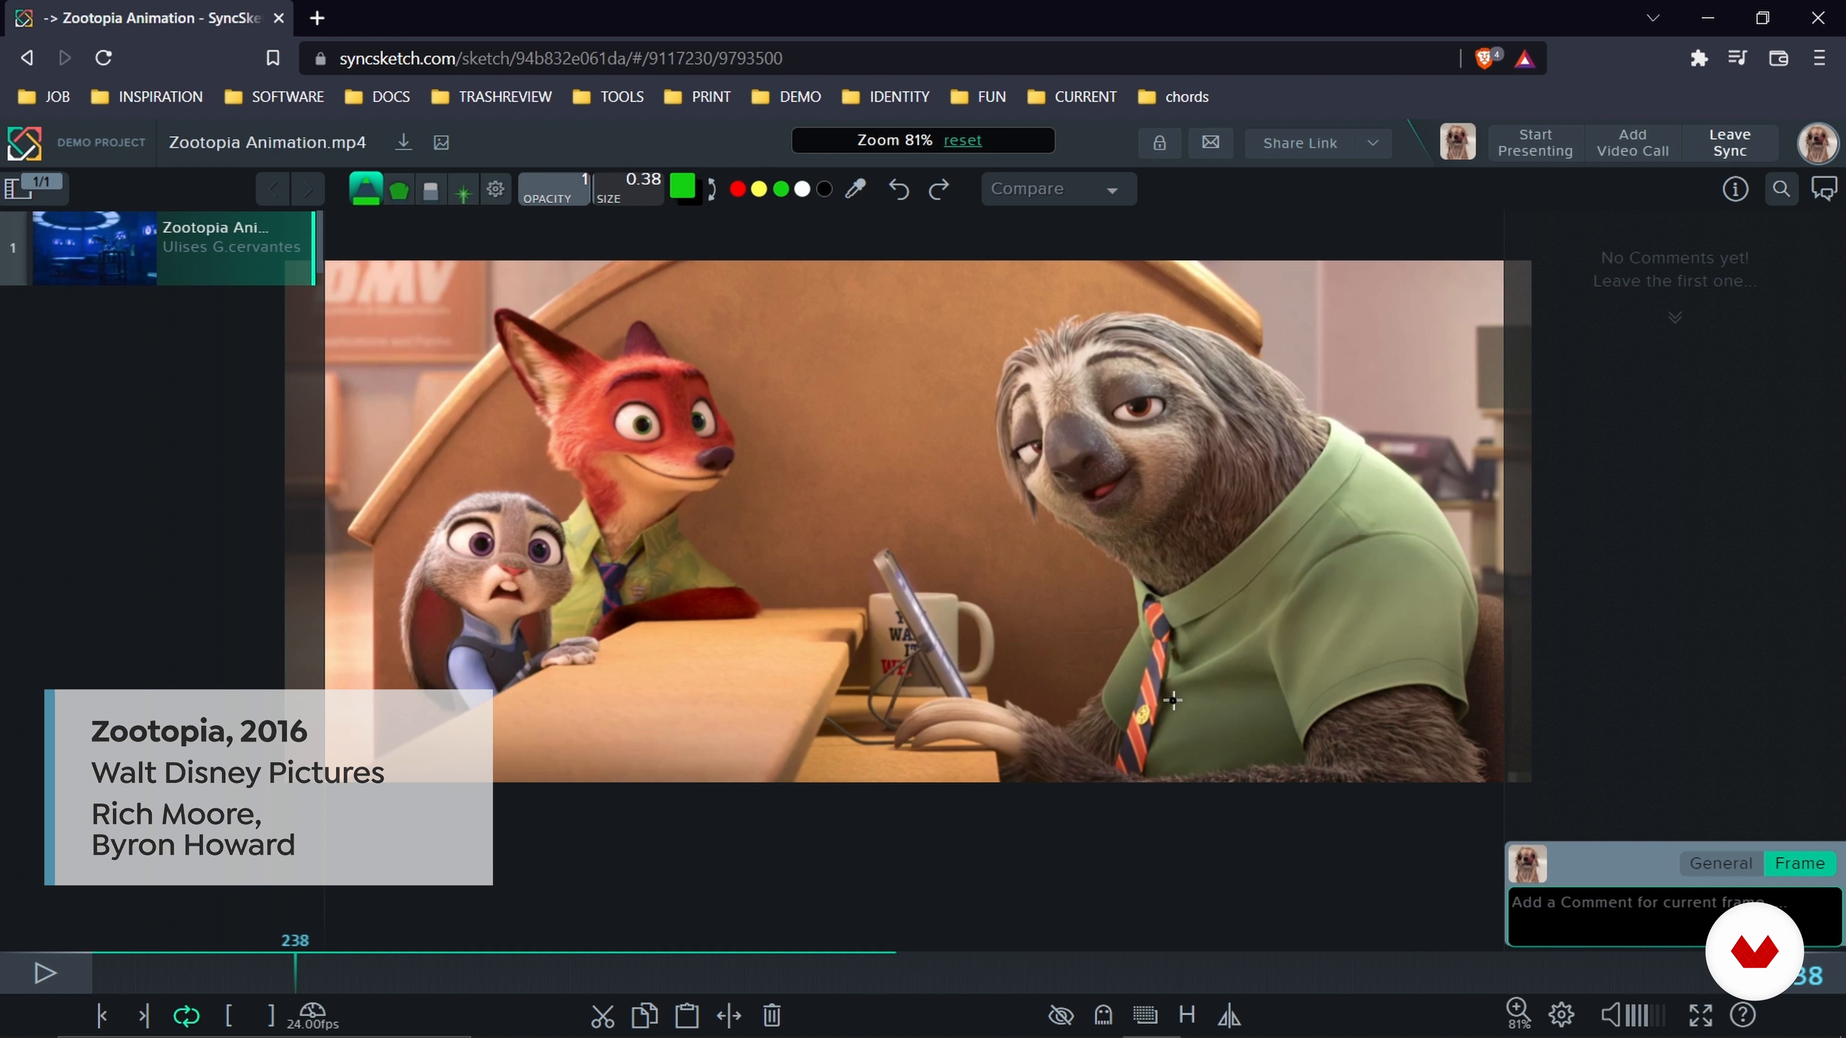Select the pen drawing tool

coord(365,189)
